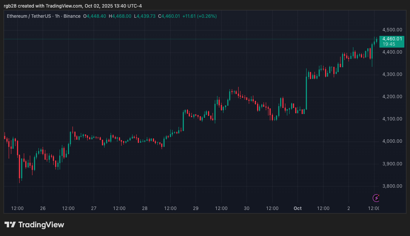Click the close price C4,460.01
The width and height of the screenshot is (410, 236).
click(170, 16)
